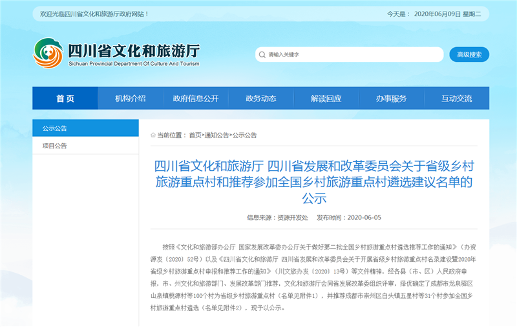Open the 首页 navigation tab
This screenshot has width=517, height=327.
click(65, 99)
